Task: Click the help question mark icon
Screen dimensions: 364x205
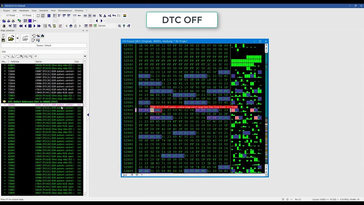Action: 124,26
